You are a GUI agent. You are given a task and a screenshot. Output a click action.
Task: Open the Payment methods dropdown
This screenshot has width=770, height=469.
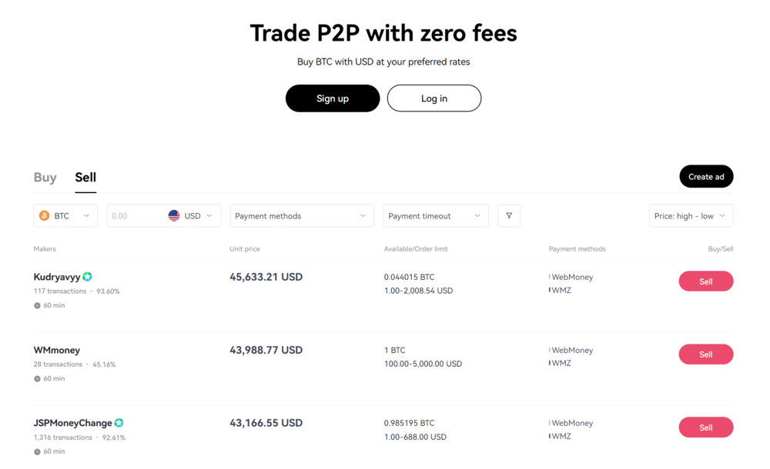click(302, 215)
